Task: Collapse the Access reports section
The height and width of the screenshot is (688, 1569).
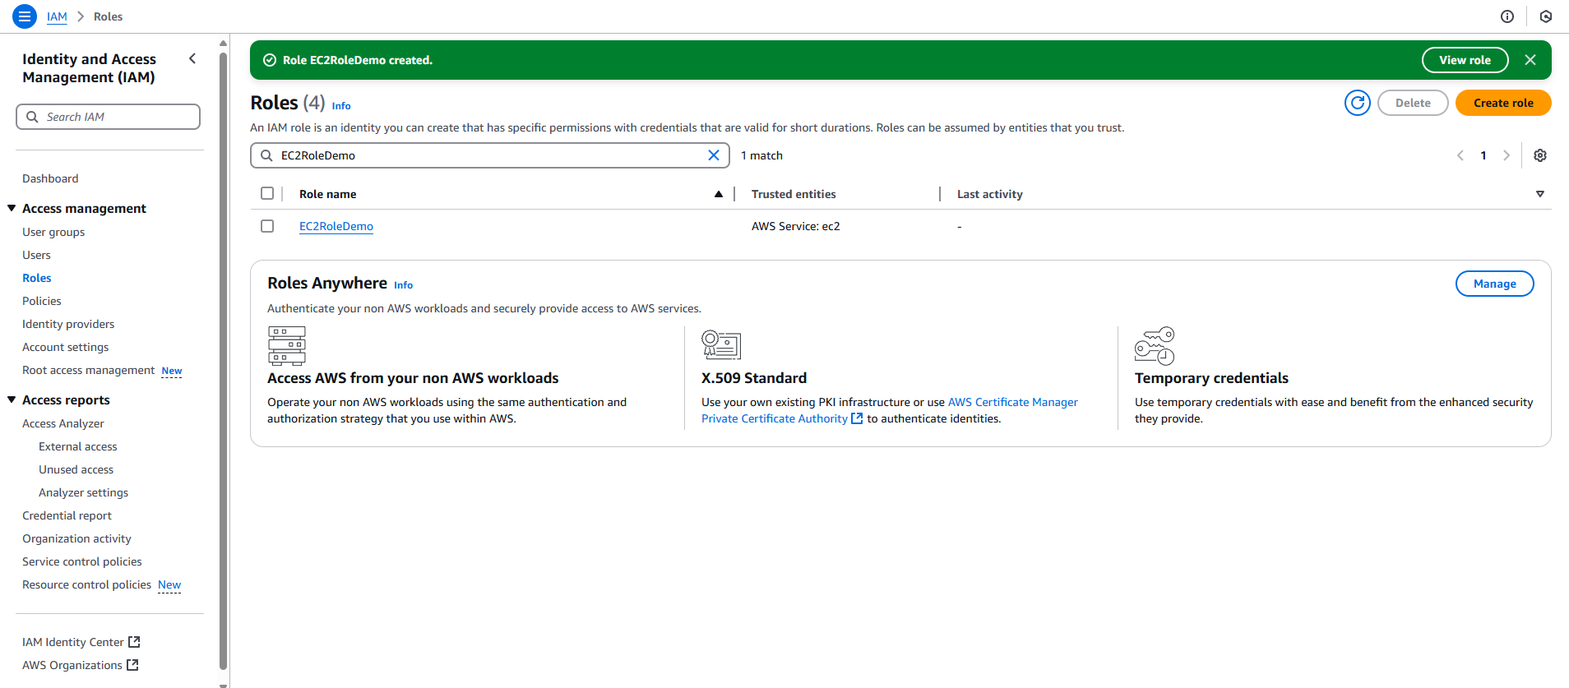Action: click(12, 400)
